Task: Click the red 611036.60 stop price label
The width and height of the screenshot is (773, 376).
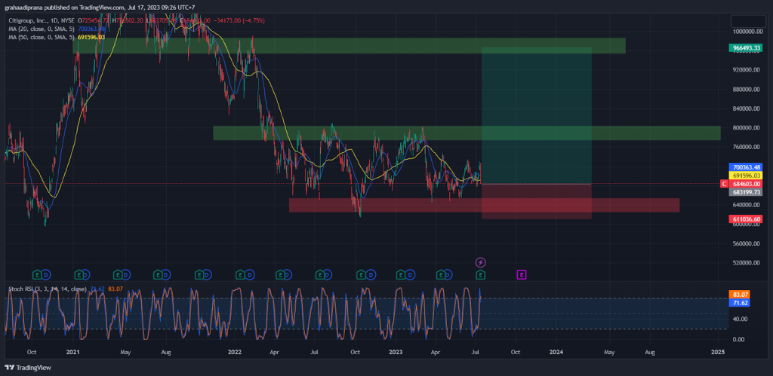Action: [x=745, y=219]
